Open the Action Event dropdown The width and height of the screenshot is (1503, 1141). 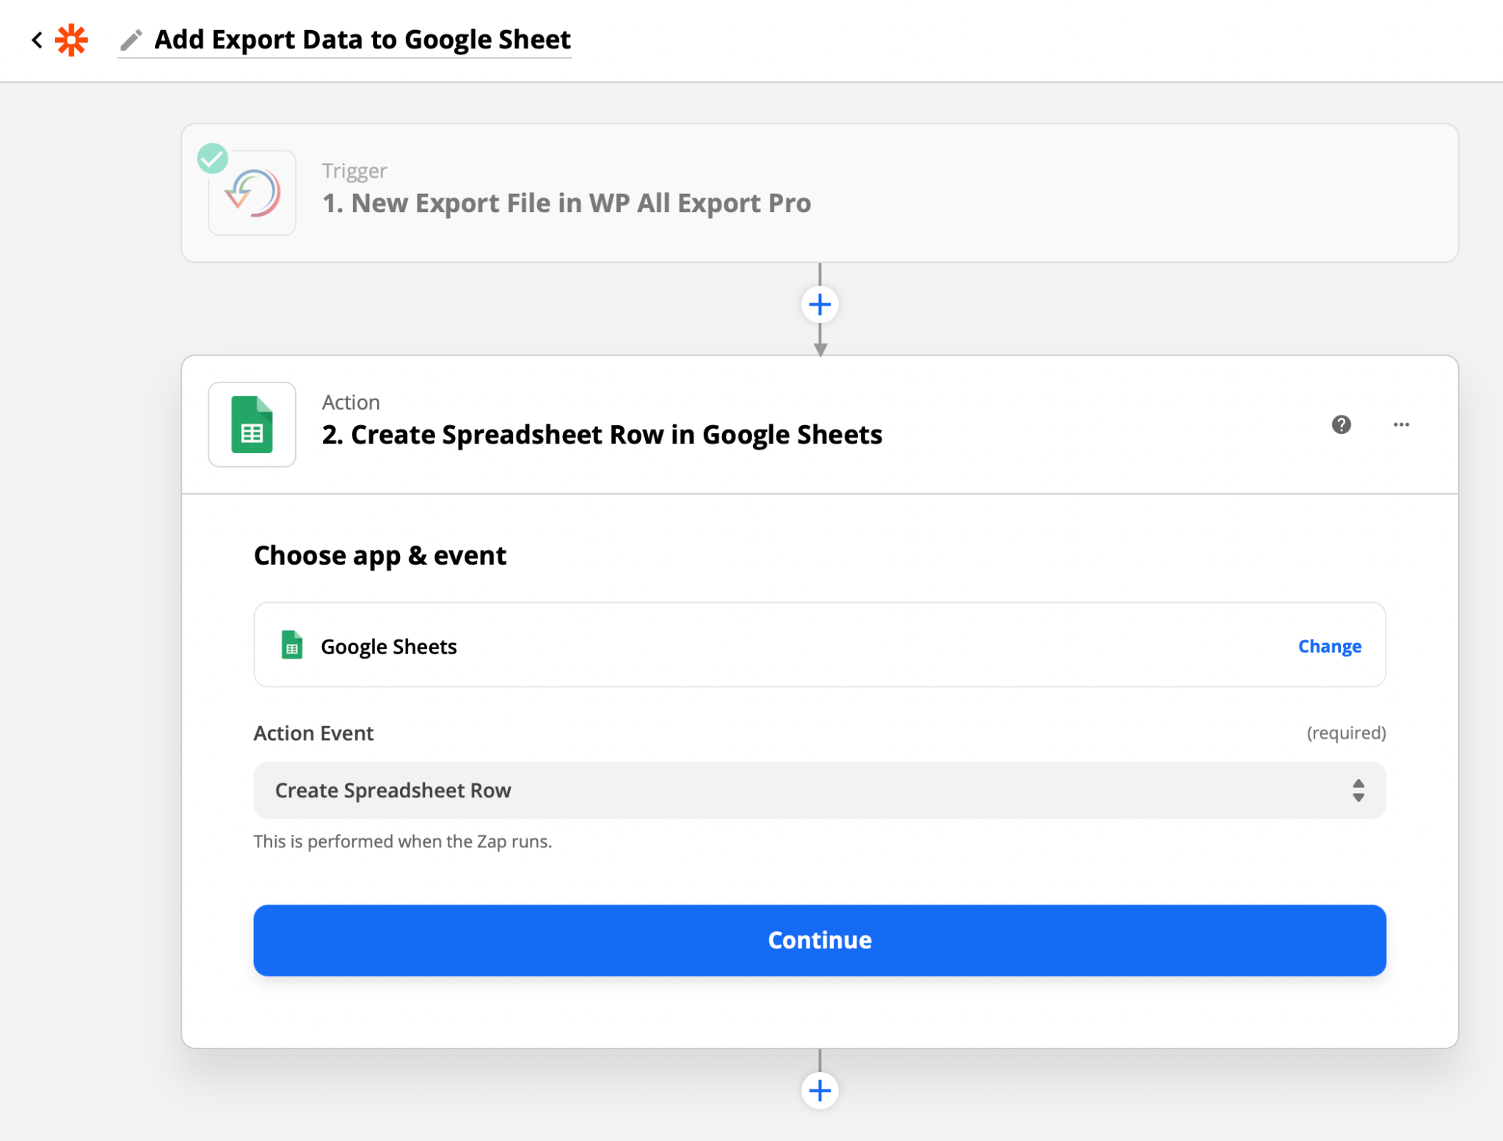820,790
